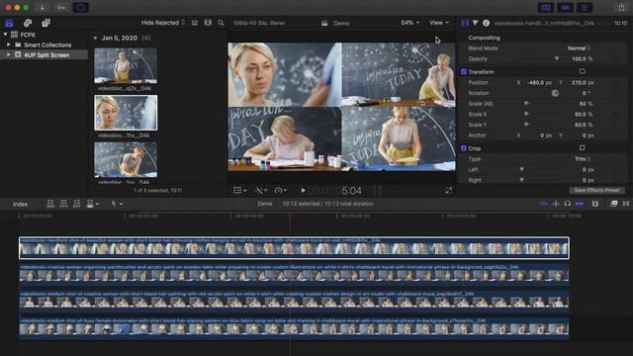Toggle the Transform checkbox
Image resolution: width=633 pixels, height=356 pixels.
click(x=464, y=72)
